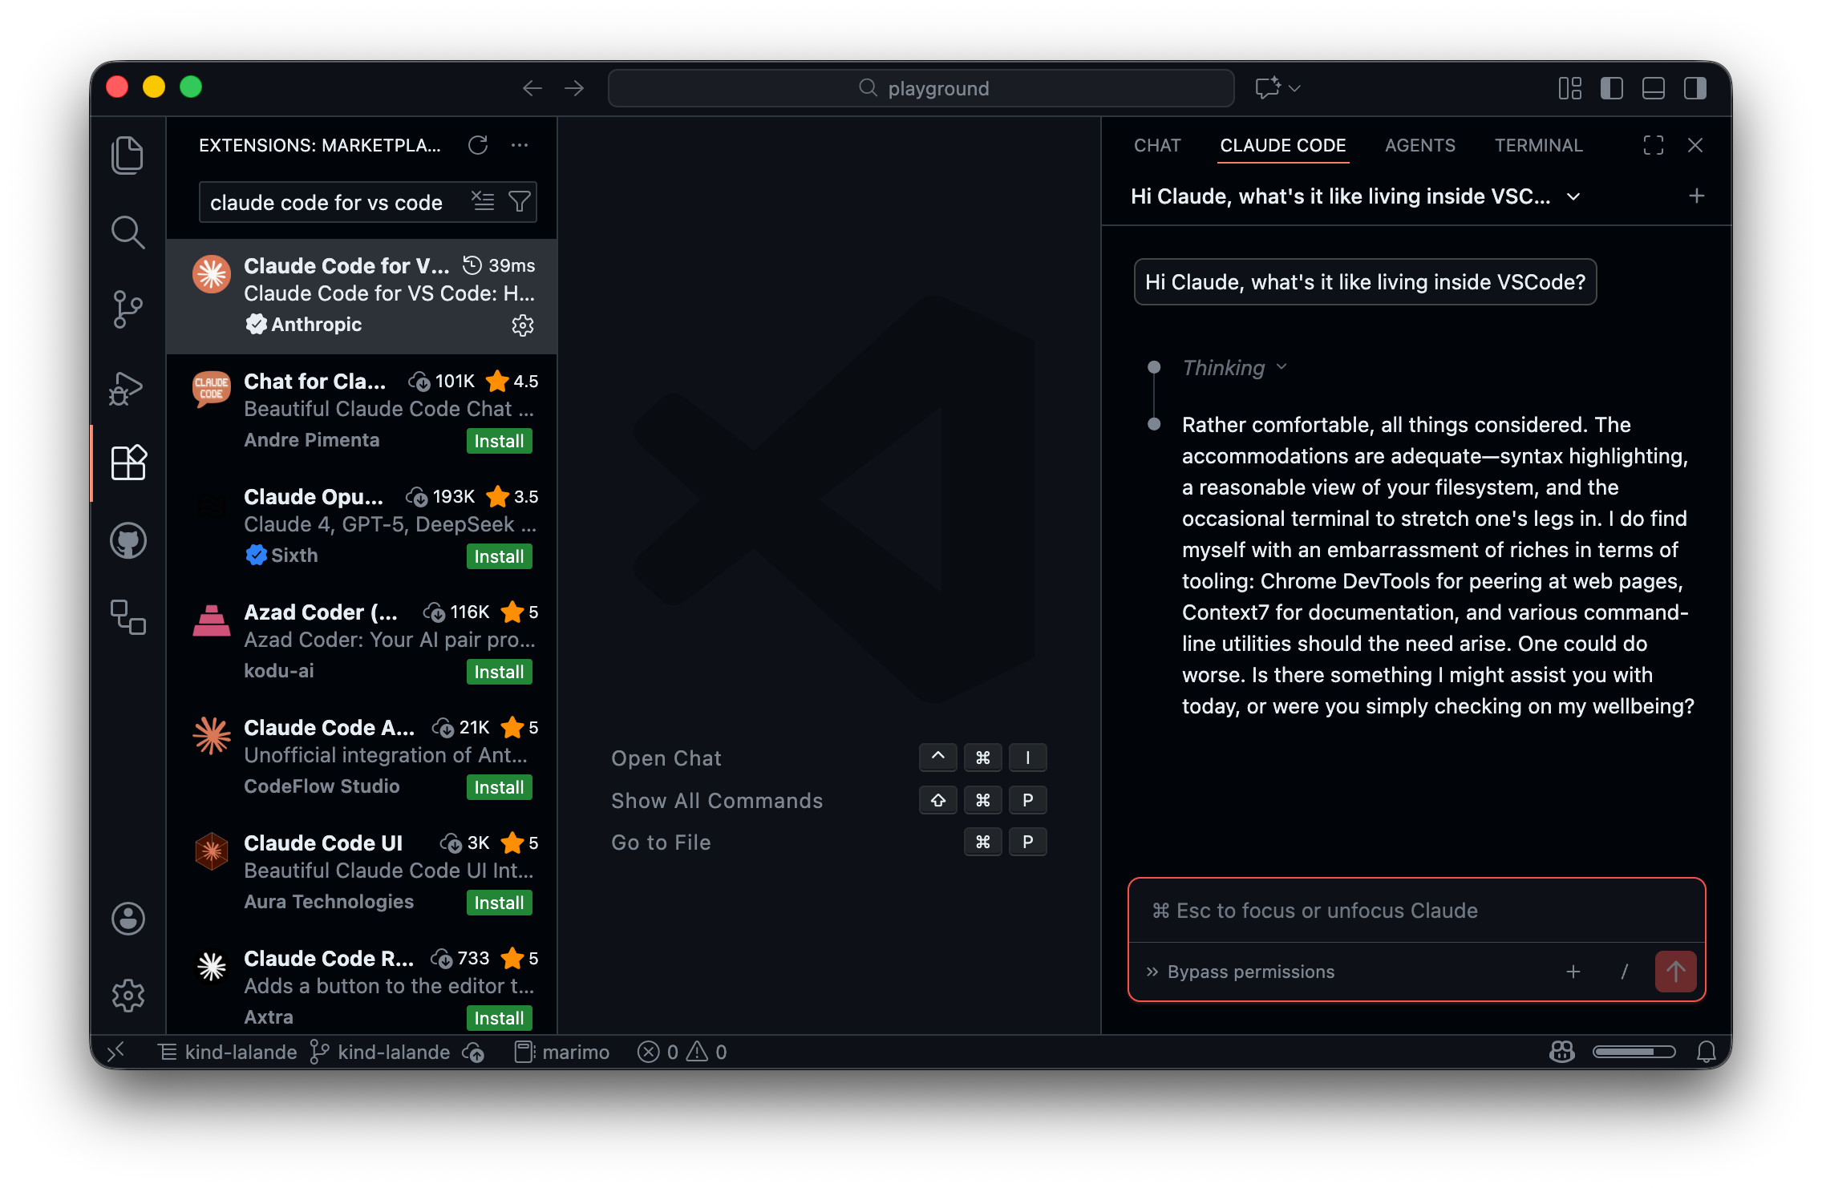This screenshot has height=1188, width=1822.
Task: Click the filter extensions funnel icon
Action: (x=520, y=201)
